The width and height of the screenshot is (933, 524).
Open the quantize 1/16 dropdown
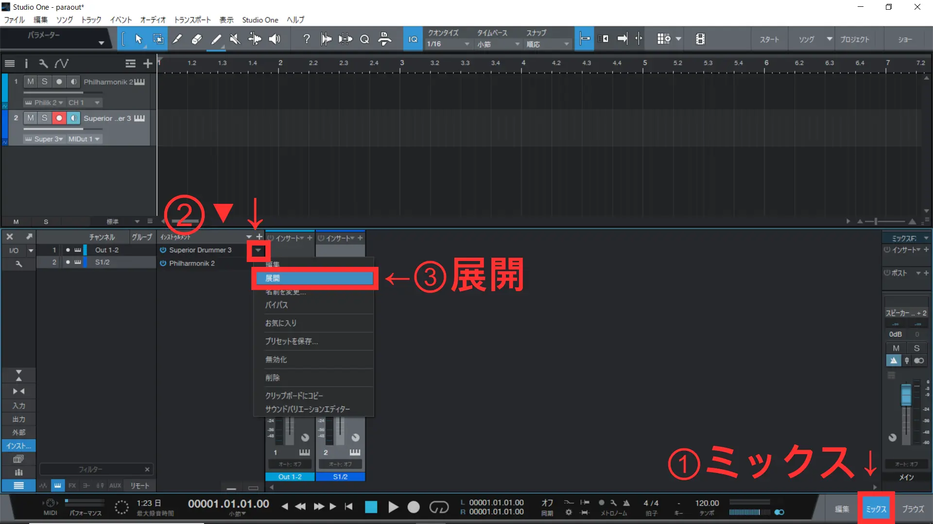448,44
